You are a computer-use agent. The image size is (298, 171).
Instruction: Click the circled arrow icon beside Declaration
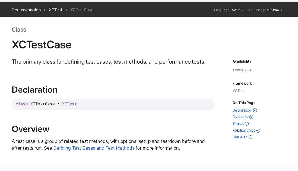255,110
